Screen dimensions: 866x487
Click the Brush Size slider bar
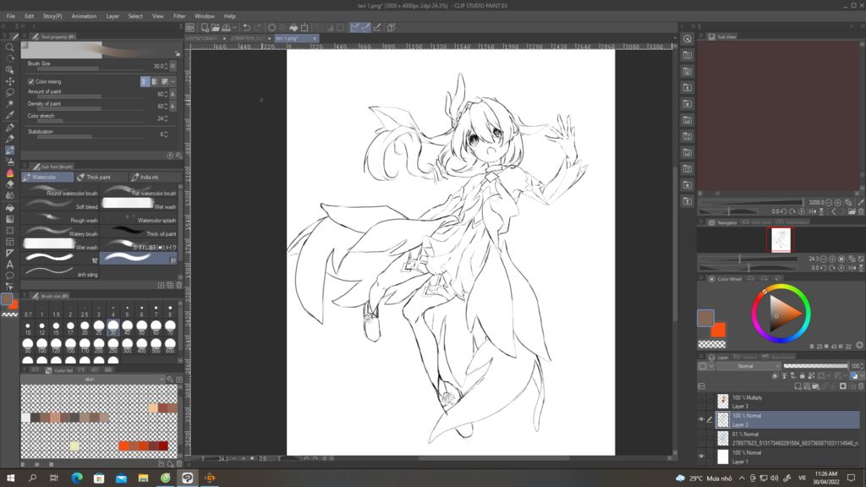pos(90,68)
